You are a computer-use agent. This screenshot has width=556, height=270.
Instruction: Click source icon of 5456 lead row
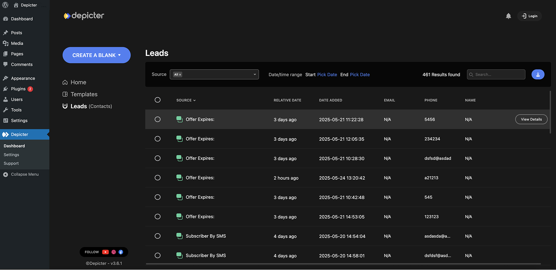pyautogui.click(x=179, y=119)
